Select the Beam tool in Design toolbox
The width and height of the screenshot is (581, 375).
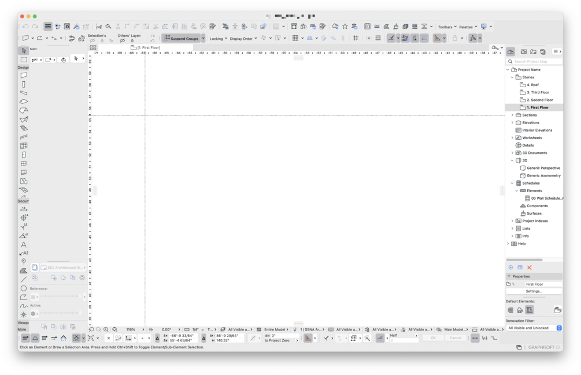click(x=24, y=93)
